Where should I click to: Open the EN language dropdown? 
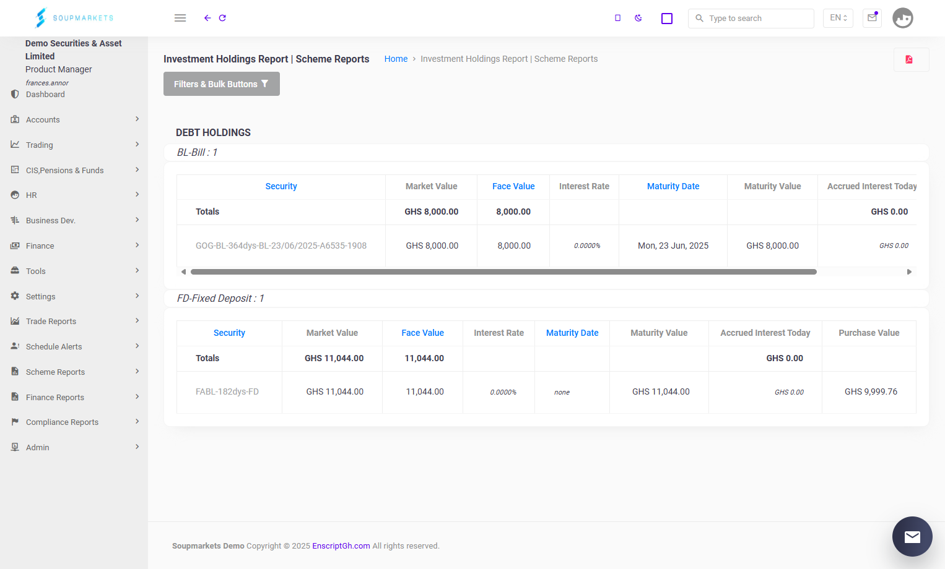[x=838, y=18]
